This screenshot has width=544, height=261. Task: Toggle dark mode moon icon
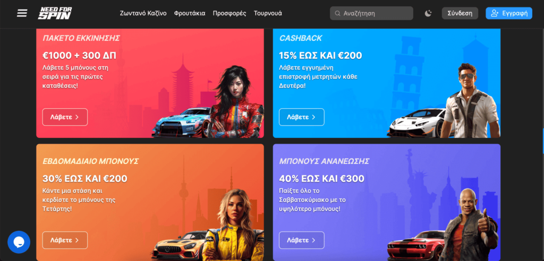(428, 13)
